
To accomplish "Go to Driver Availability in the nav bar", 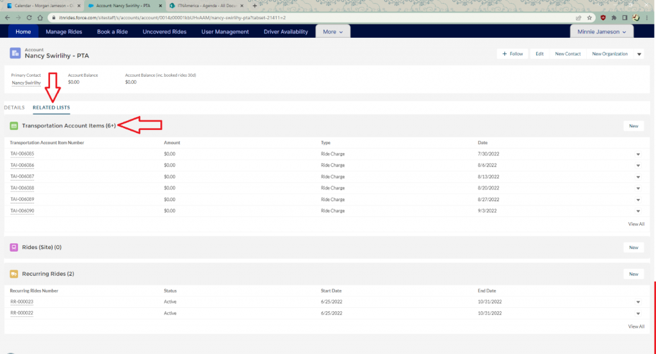I will coord(286,31).
